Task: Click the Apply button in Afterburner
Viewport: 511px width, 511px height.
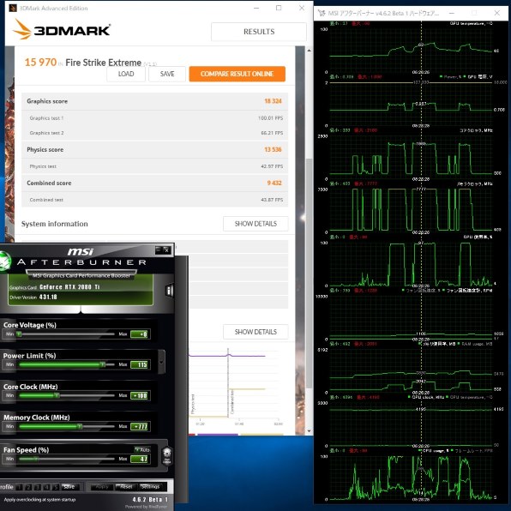Action: click(x=102, y=487)
